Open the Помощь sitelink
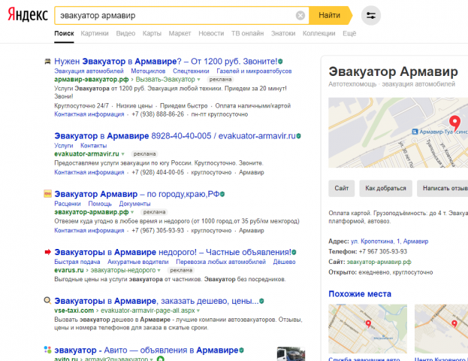This screenshot has height=361, width=468. tap(100, 204)
